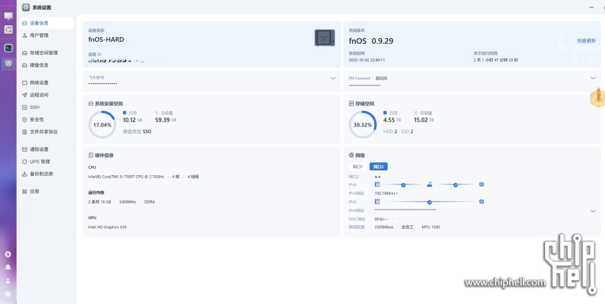Click the rocket icon at right edge

(598, 97)
